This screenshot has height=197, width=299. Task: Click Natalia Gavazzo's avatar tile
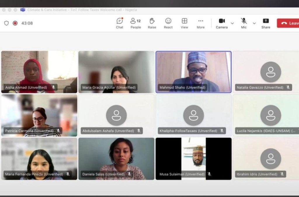tap(270, 72)
